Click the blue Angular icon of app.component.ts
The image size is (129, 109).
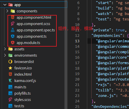13,36
